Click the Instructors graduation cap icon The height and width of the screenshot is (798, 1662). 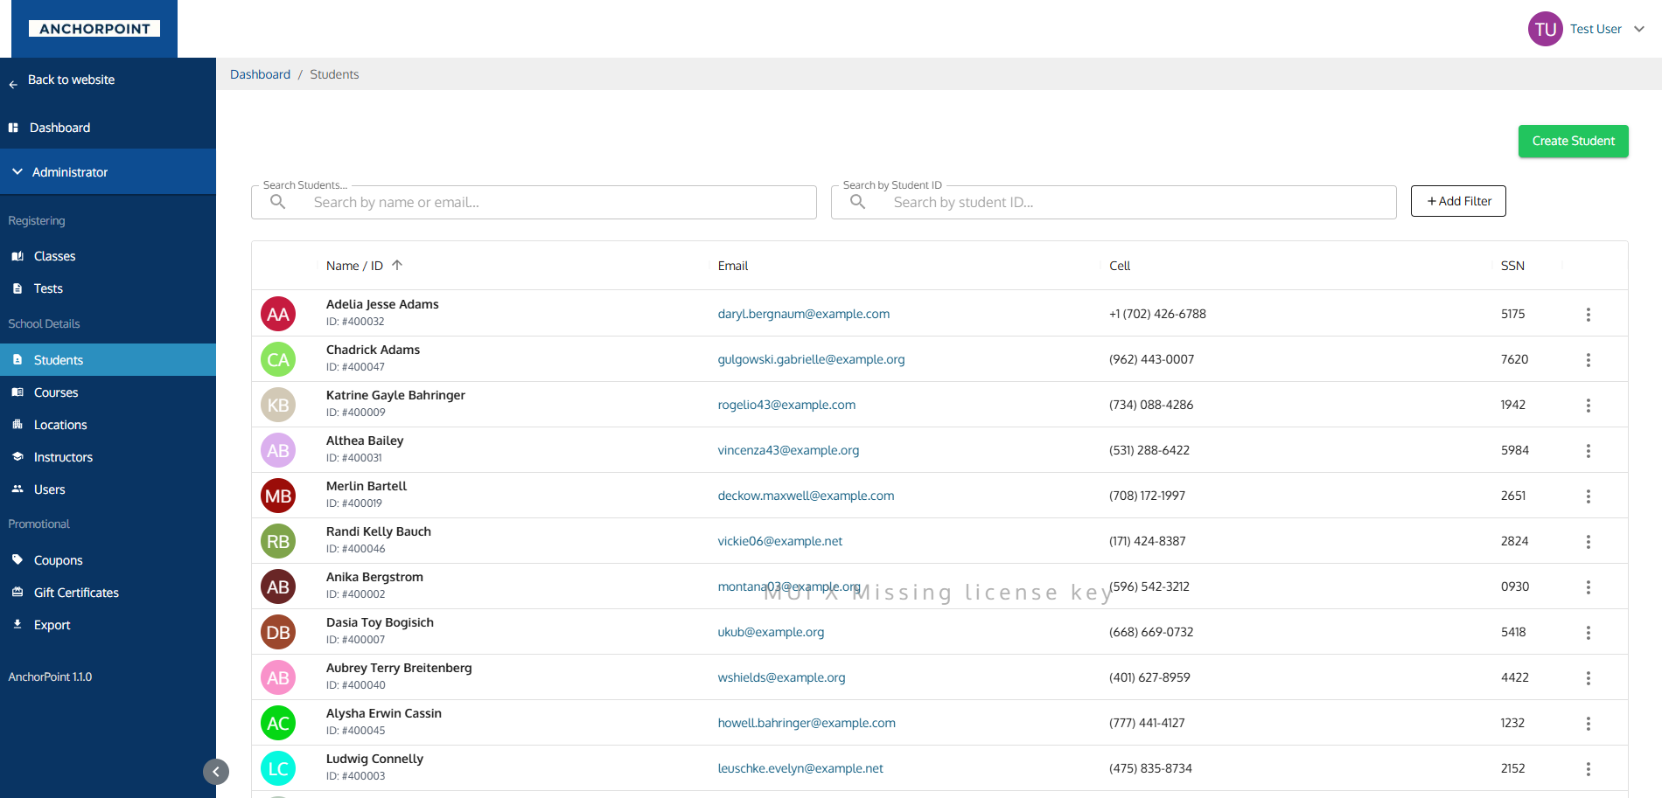17,457
